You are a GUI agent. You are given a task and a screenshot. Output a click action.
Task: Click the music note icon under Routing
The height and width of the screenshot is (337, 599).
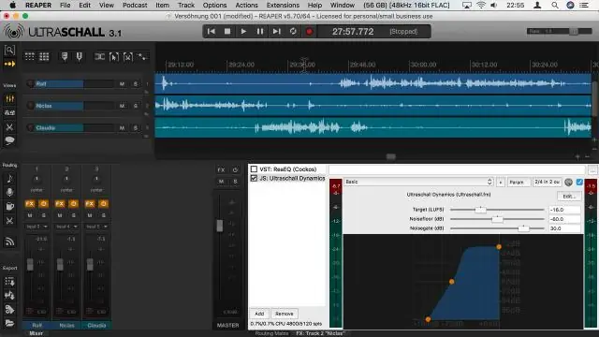tap(9, 179)
